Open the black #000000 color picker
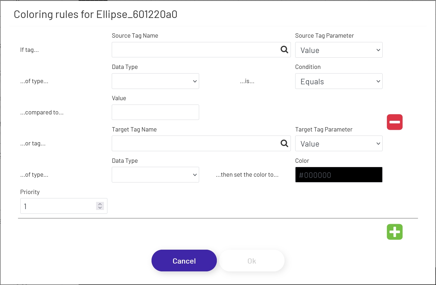This screenshot has width=436, height=285. 338,175
